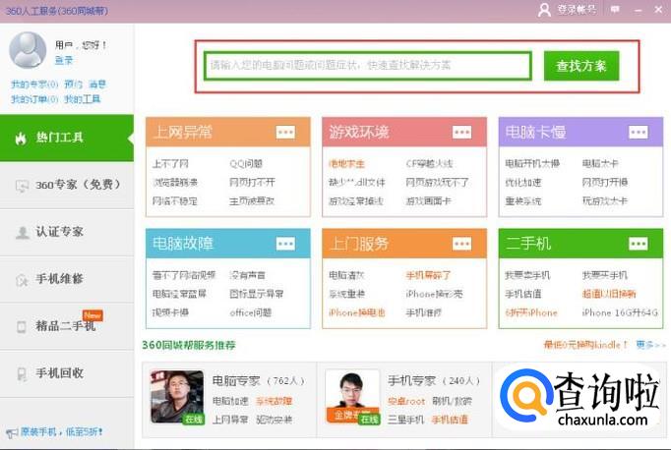Click the 登录 link under the greeting
This screenshot has width=671, height=450.
[x=64, y=60]
